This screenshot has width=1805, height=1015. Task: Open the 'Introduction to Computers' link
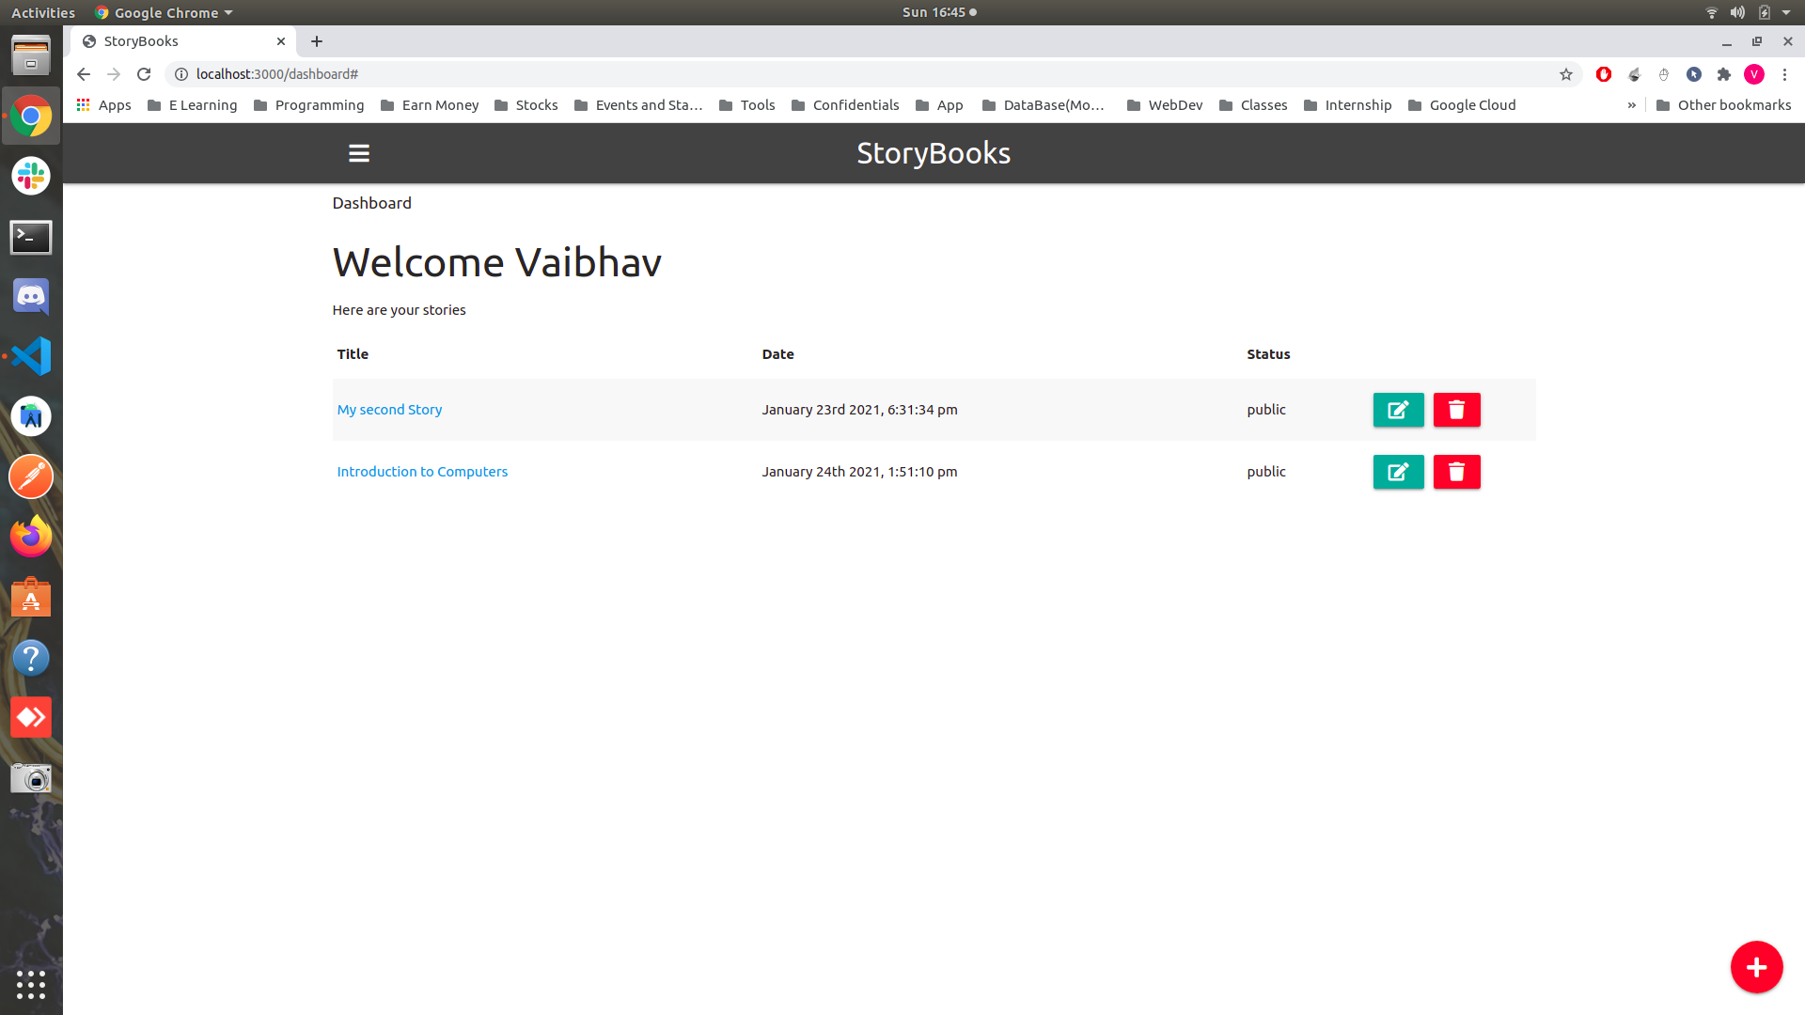point(422,472)
